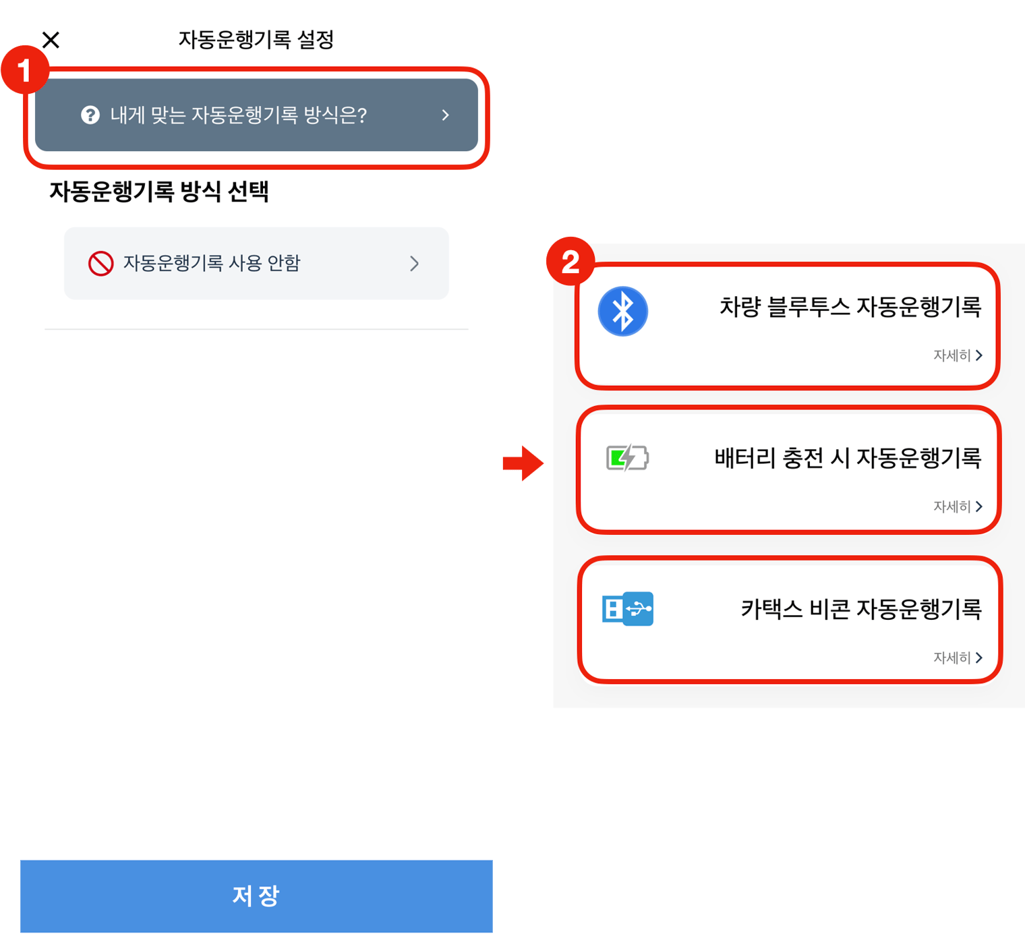This screenshot has height=951, width=1025.
Task: Select 배터리 충전 시 자동운행기록 option
Action: point(788,470)
